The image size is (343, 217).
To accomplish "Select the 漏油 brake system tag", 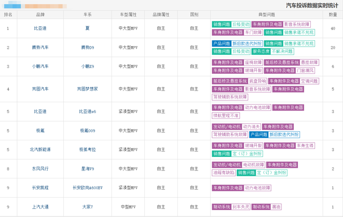I will click(276, 207).
